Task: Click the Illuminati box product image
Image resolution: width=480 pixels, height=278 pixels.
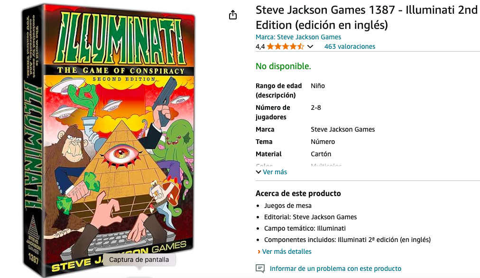Action: 109,141
